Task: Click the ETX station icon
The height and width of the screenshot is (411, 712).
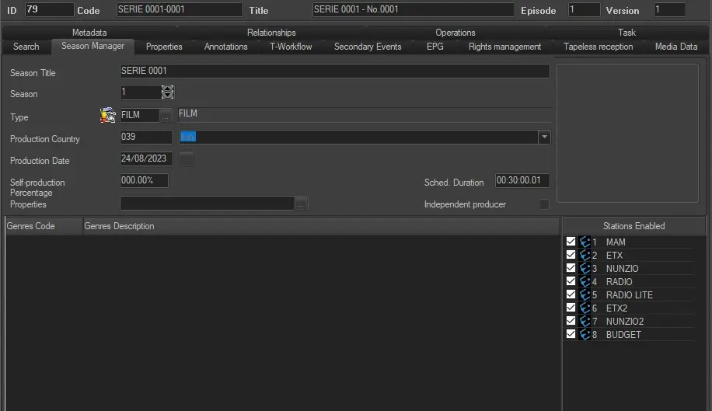Action: click(x=585, y=256)
